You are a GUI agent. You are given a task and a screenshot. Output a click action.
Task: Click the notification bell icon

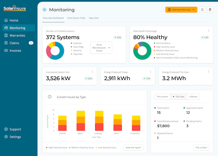(202, 10)
